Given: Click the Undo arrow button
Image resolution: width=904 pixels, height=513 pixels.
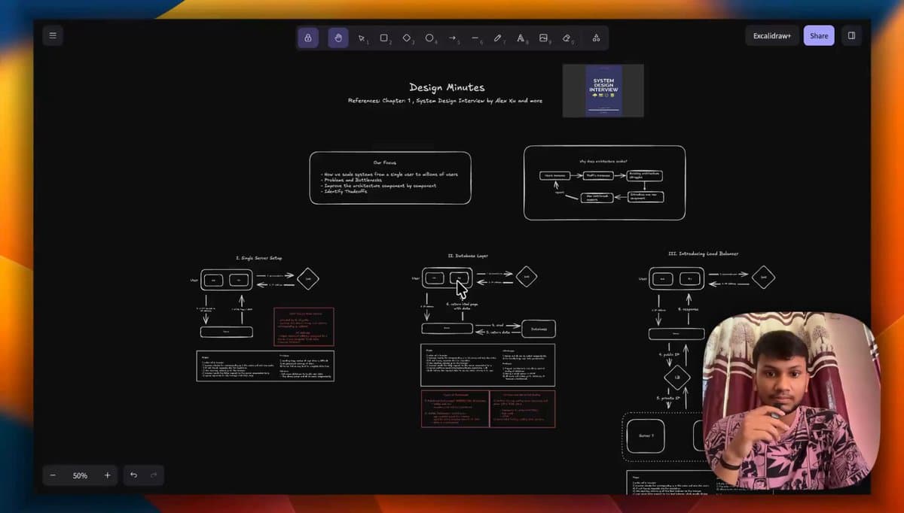Looking at the screenshot, I should (x=133, y=475).
